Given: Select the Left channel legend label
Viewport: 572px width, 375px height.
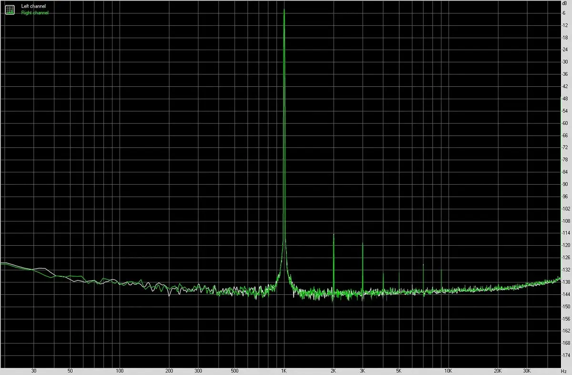Looking at the screenshot, I should (34, 6).
